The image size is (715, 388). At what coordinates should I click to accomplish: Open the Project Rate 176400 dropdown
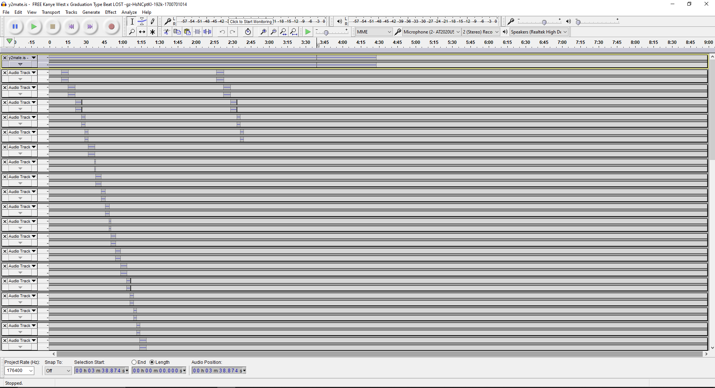click(x=19, y=371)
